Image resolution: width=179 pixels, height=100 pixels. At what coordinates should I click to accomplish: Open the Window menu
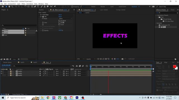click(x=41, y=4)
